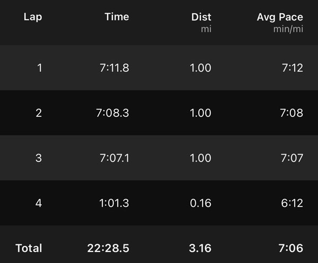Screen dimensions: 318x263
Task: Click lap 2 time 7:08.3
Action: tap(114, 113)
